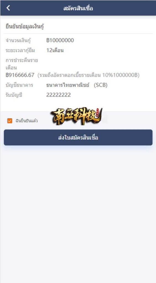Click the account number 22222222

(x=59, y=95)
